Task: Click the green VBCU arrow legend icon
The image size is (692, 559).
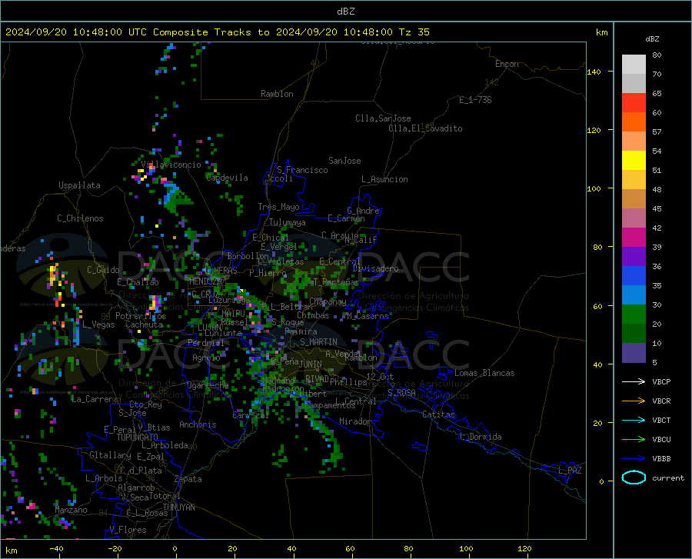Action: tap(634, 440)
